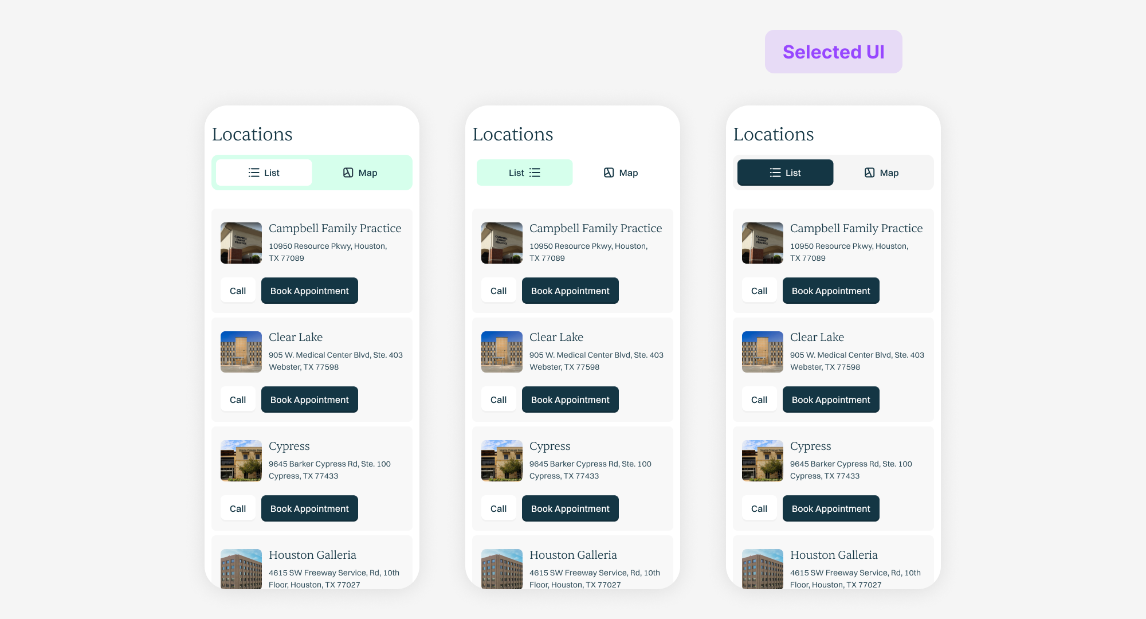The image size is (1146, 619).
Task: Click the map icon in the mint toggle bar
Action: pyautogui.click(x=348, y=173)
